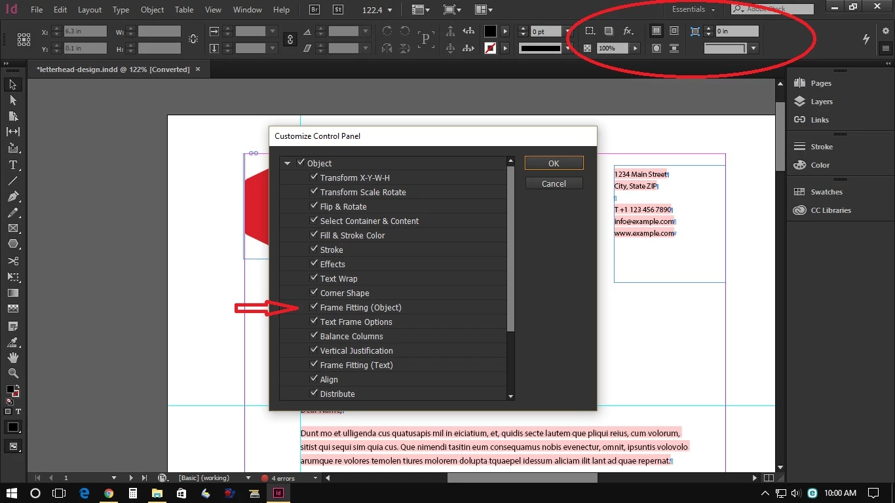Screen dimensions: 895x503
Task: Click the opacity 100% slider arrow
Action: coord(635,48)
